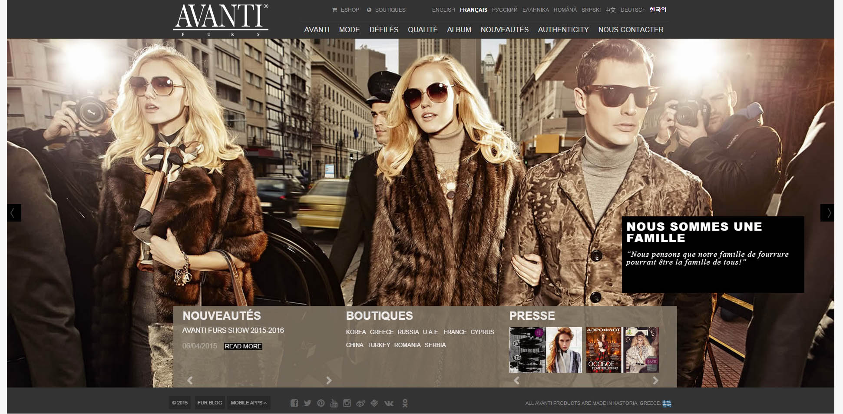Click the BOUTIQUES section heading
This screenshot has width=843, height=414.
click(x=379, y=316)
